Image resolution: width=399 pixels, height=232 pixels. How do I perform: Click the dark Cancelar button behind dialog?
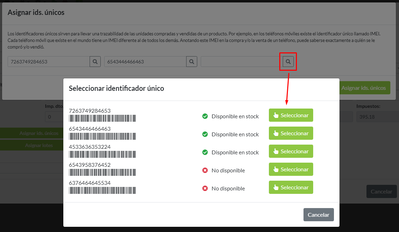(381, 191)
